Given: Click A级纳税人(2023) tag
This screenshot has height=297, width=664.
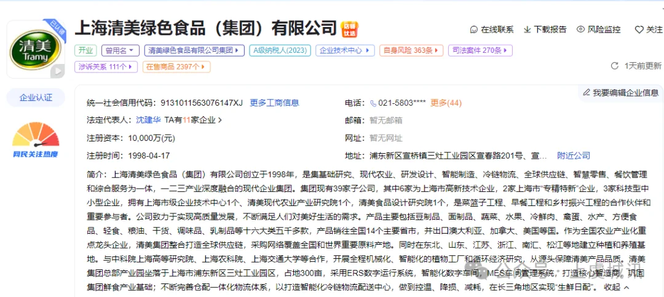Looking at the screenshot, I should (x=280, y=50).
